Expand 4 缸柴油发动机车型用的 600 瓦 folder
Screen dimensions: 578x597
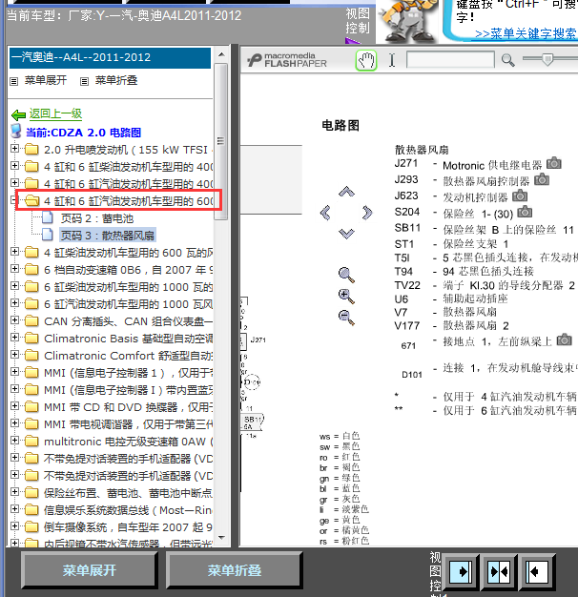pos(14,251)
